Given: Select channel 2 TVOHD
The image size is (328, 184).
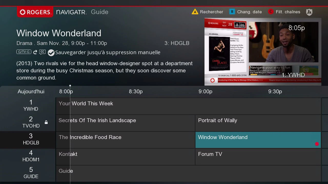Looking at the screenshot, I should click(x=28, y=123).
